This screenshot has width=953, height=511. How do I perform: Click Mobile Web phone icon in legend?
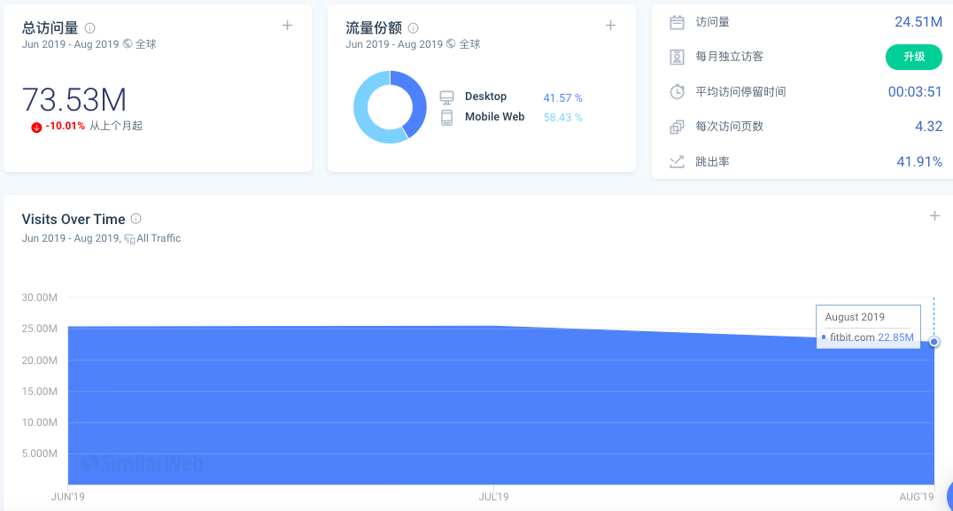click(446, 117)
